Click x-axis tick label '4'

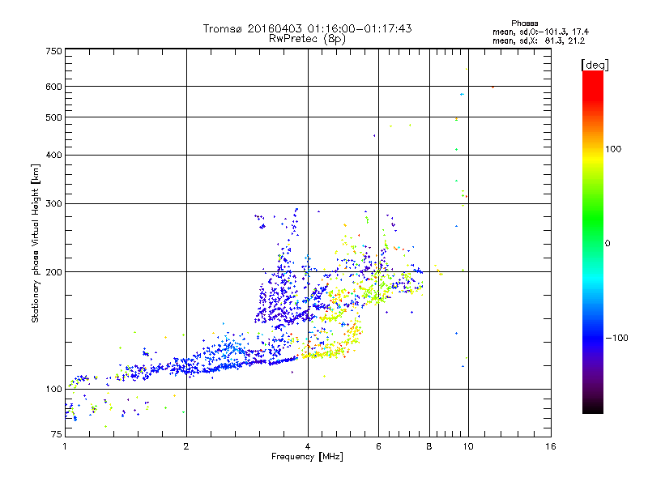pyautogui.click(x=308, y=446)
